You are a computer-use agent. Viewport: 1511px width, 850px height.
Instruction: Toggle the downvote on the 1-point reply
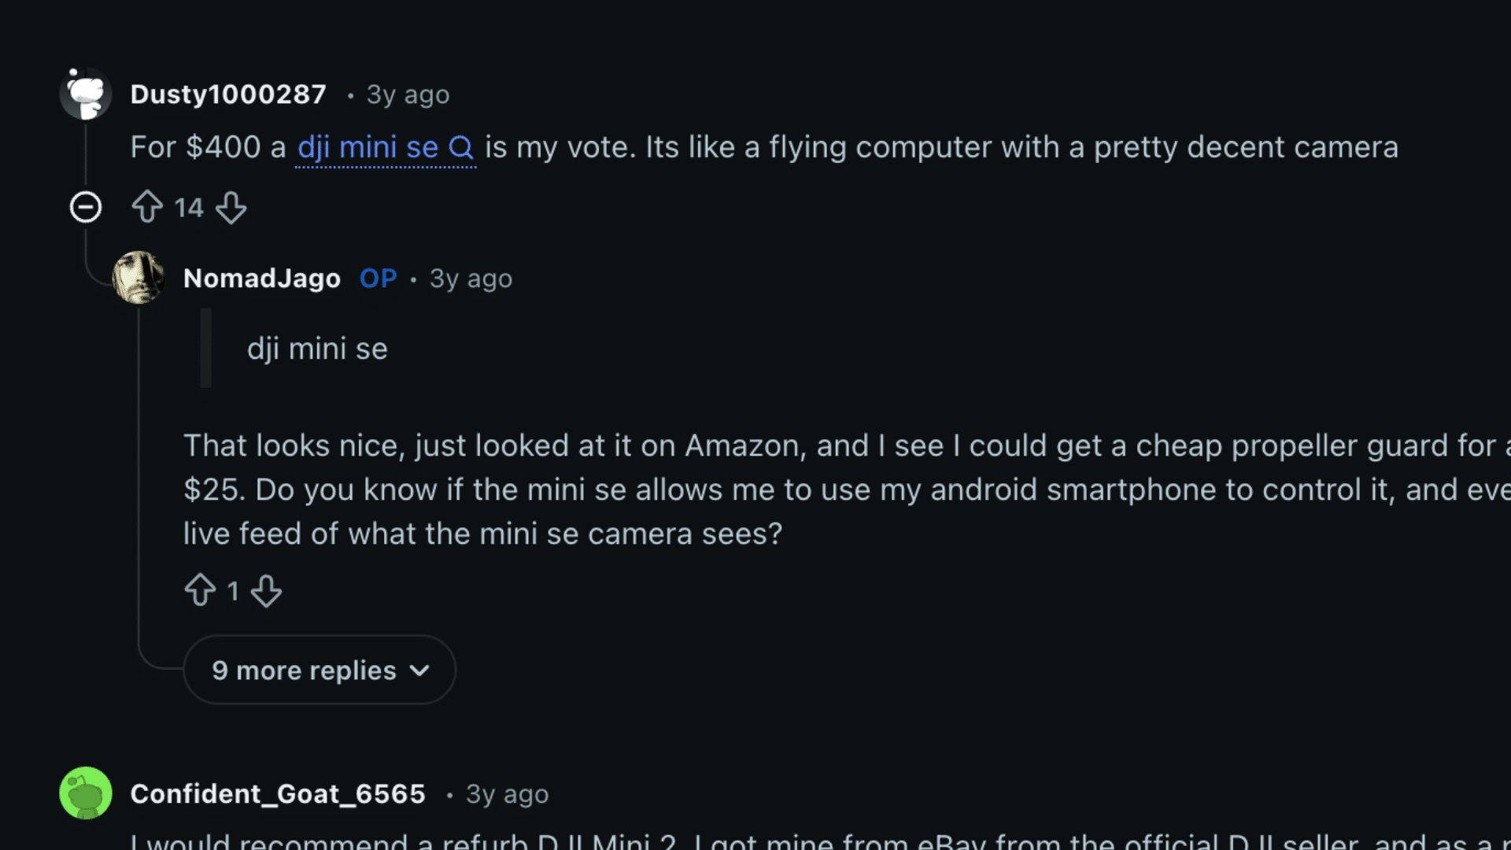click(267, 591)
